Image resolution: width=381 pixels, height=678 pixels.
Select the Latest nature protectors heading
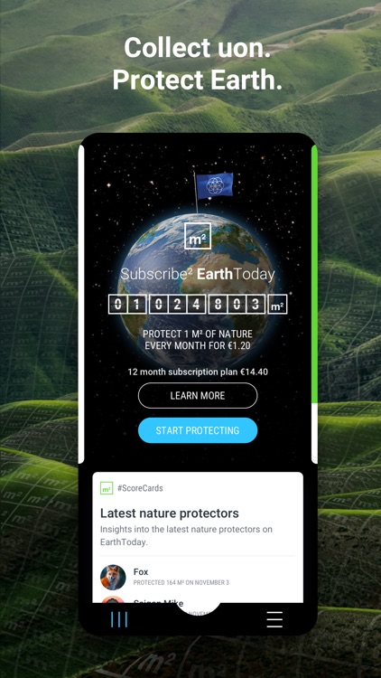tap(170, 513)
